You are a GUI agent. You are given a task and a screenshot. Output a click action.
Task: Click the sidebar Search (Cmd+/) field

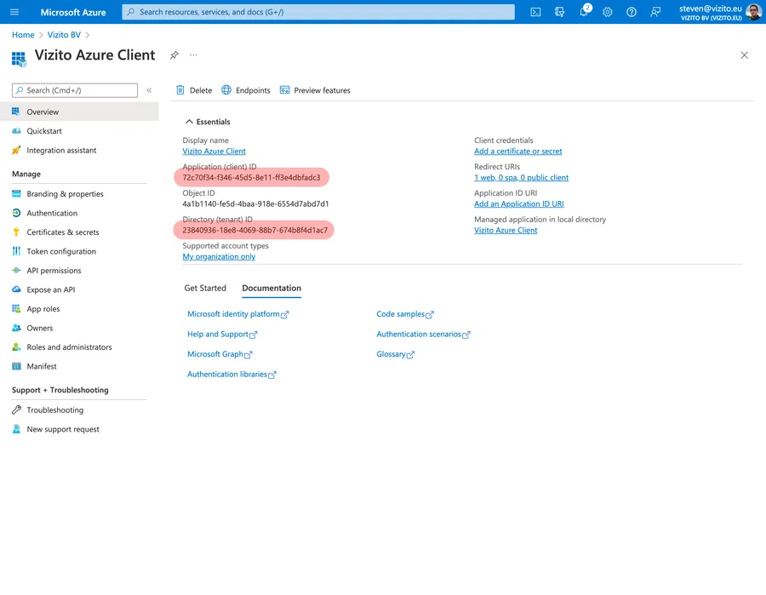[x=72, y=89]
